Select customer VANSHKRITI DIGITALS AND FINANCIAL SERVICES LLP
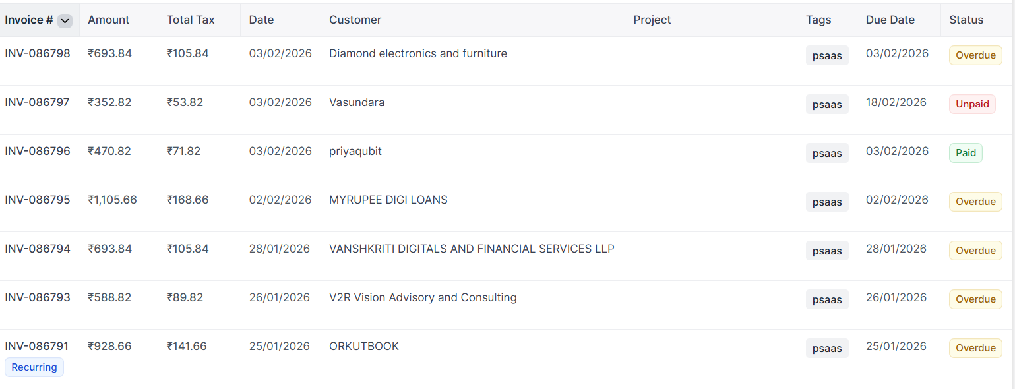This screenshot has width=1015, height=389. click(x=472, y=249)
